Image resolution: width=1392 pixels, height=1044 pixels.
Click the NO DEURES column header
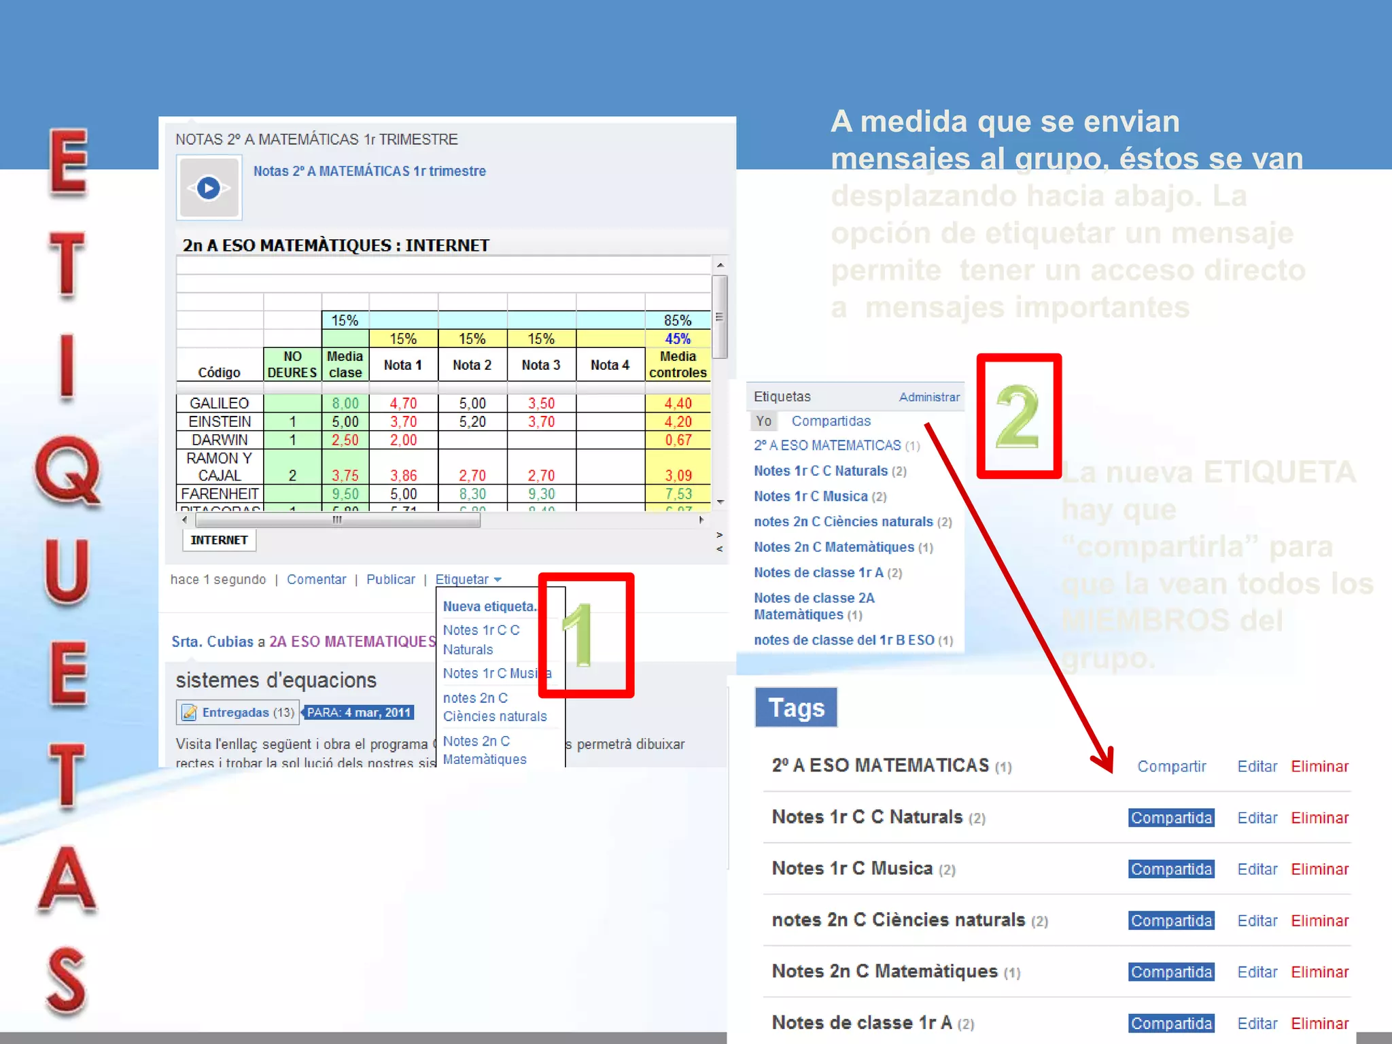(292, 364)
